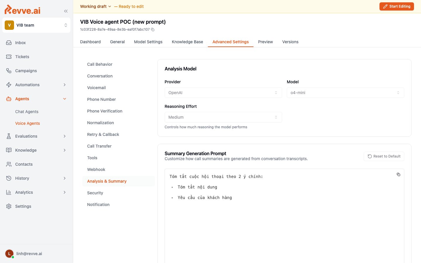The image size is (421, 263).
Task: Click the Evaluations flask icon
Action: pyautogui.click(x=9, y=136)
